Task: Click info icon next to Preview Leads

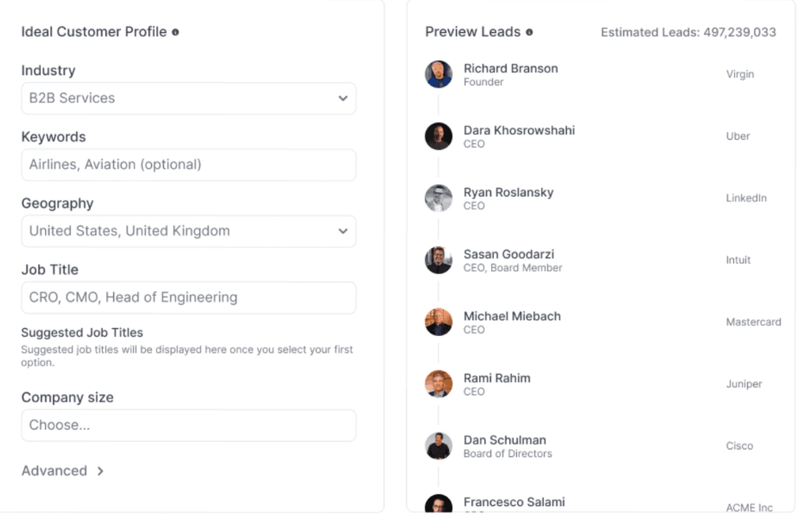Action: click(529, 32)
